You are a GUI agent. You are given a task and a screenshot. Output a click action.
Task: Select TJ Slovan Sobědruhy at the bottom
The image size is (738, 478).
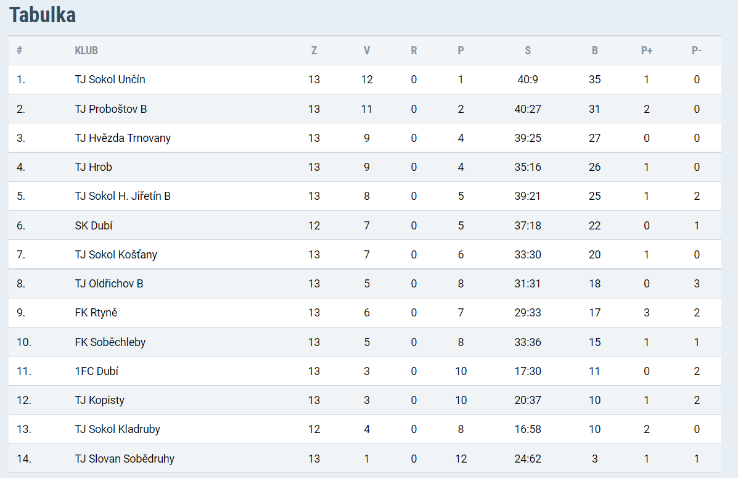(x=125, y=459)
